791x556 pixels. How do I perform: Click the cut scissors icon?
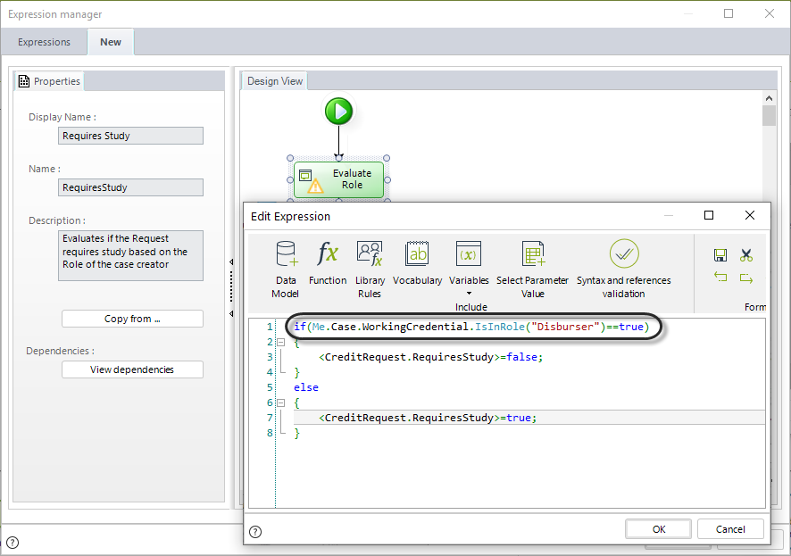[746, 255]
